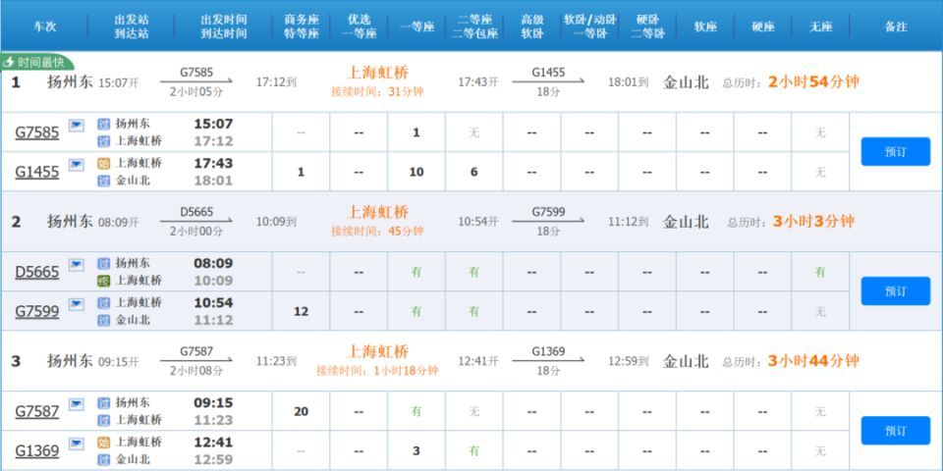The width and height of the screenshot is (943, 471).
Task: Select 一等座 cell showing 3 for G1369
Action: [416, 450]
